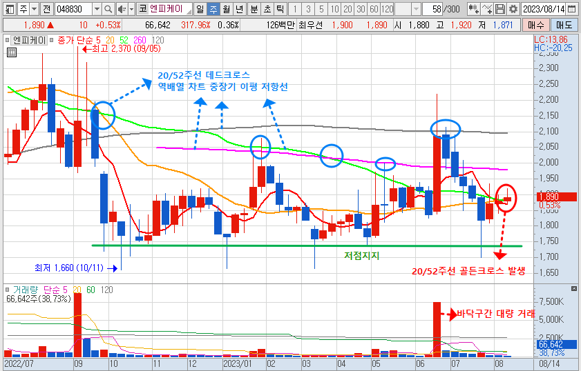
Task: Click the 66,642주(38.73%) volume readout
Action: [x=39, y=299]
